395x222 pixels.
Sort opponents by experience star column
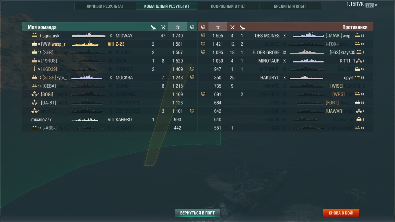pos(218,27)
